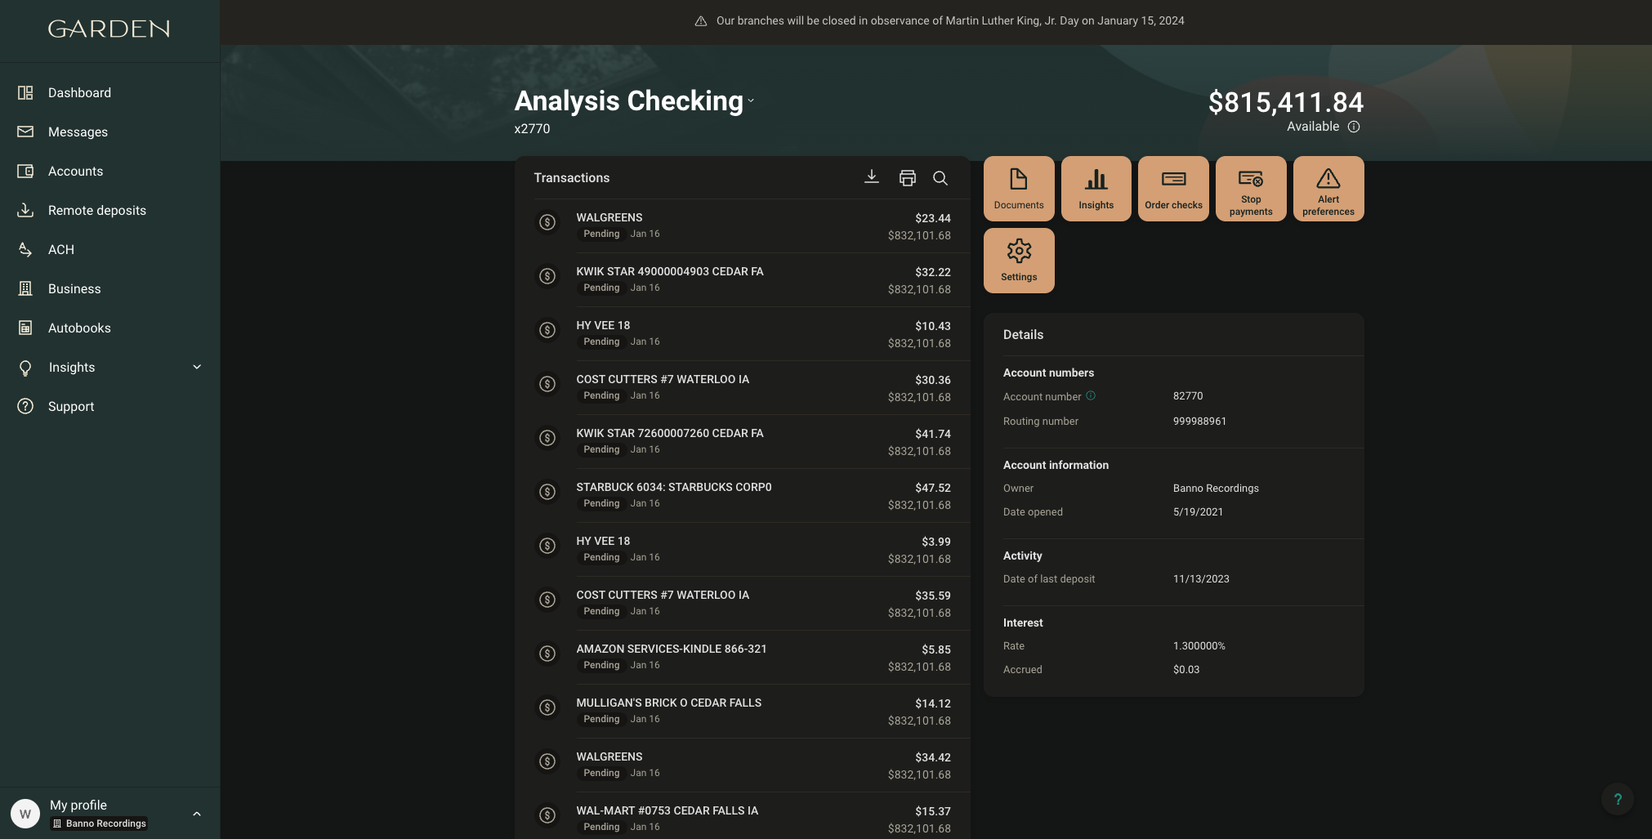This screenshot has width=1652, height=839.
Task: Open Alert preferences
Action: tap(1328, 189)
